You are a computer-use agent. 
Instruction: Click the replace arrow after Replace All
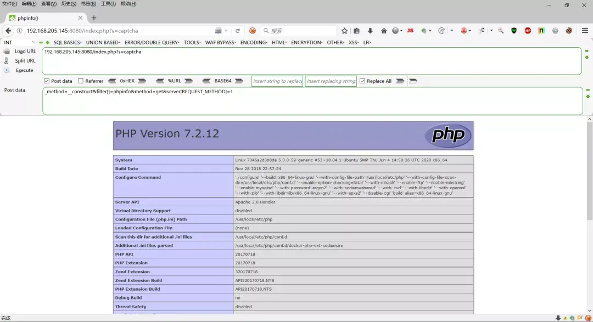(x=400, y=81)
